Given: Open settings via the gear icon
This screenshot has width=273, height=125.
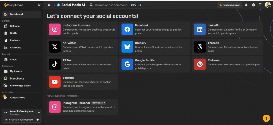Looking at the screenshot, I should pos(253,5).
